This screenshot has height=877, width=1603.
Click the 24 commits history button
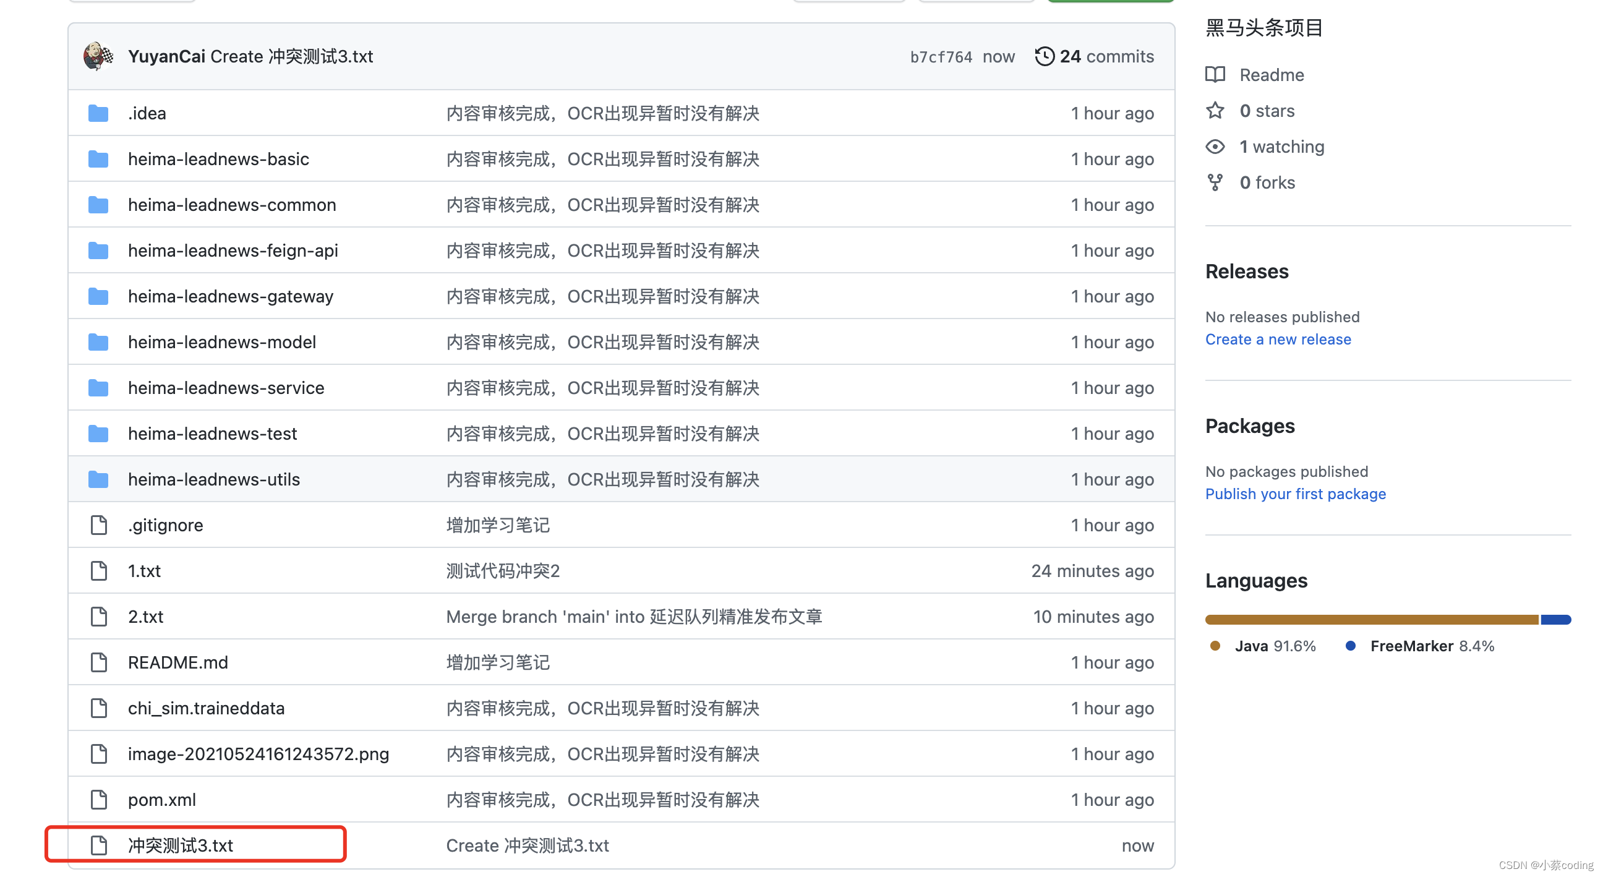[x=1093, y=58]
